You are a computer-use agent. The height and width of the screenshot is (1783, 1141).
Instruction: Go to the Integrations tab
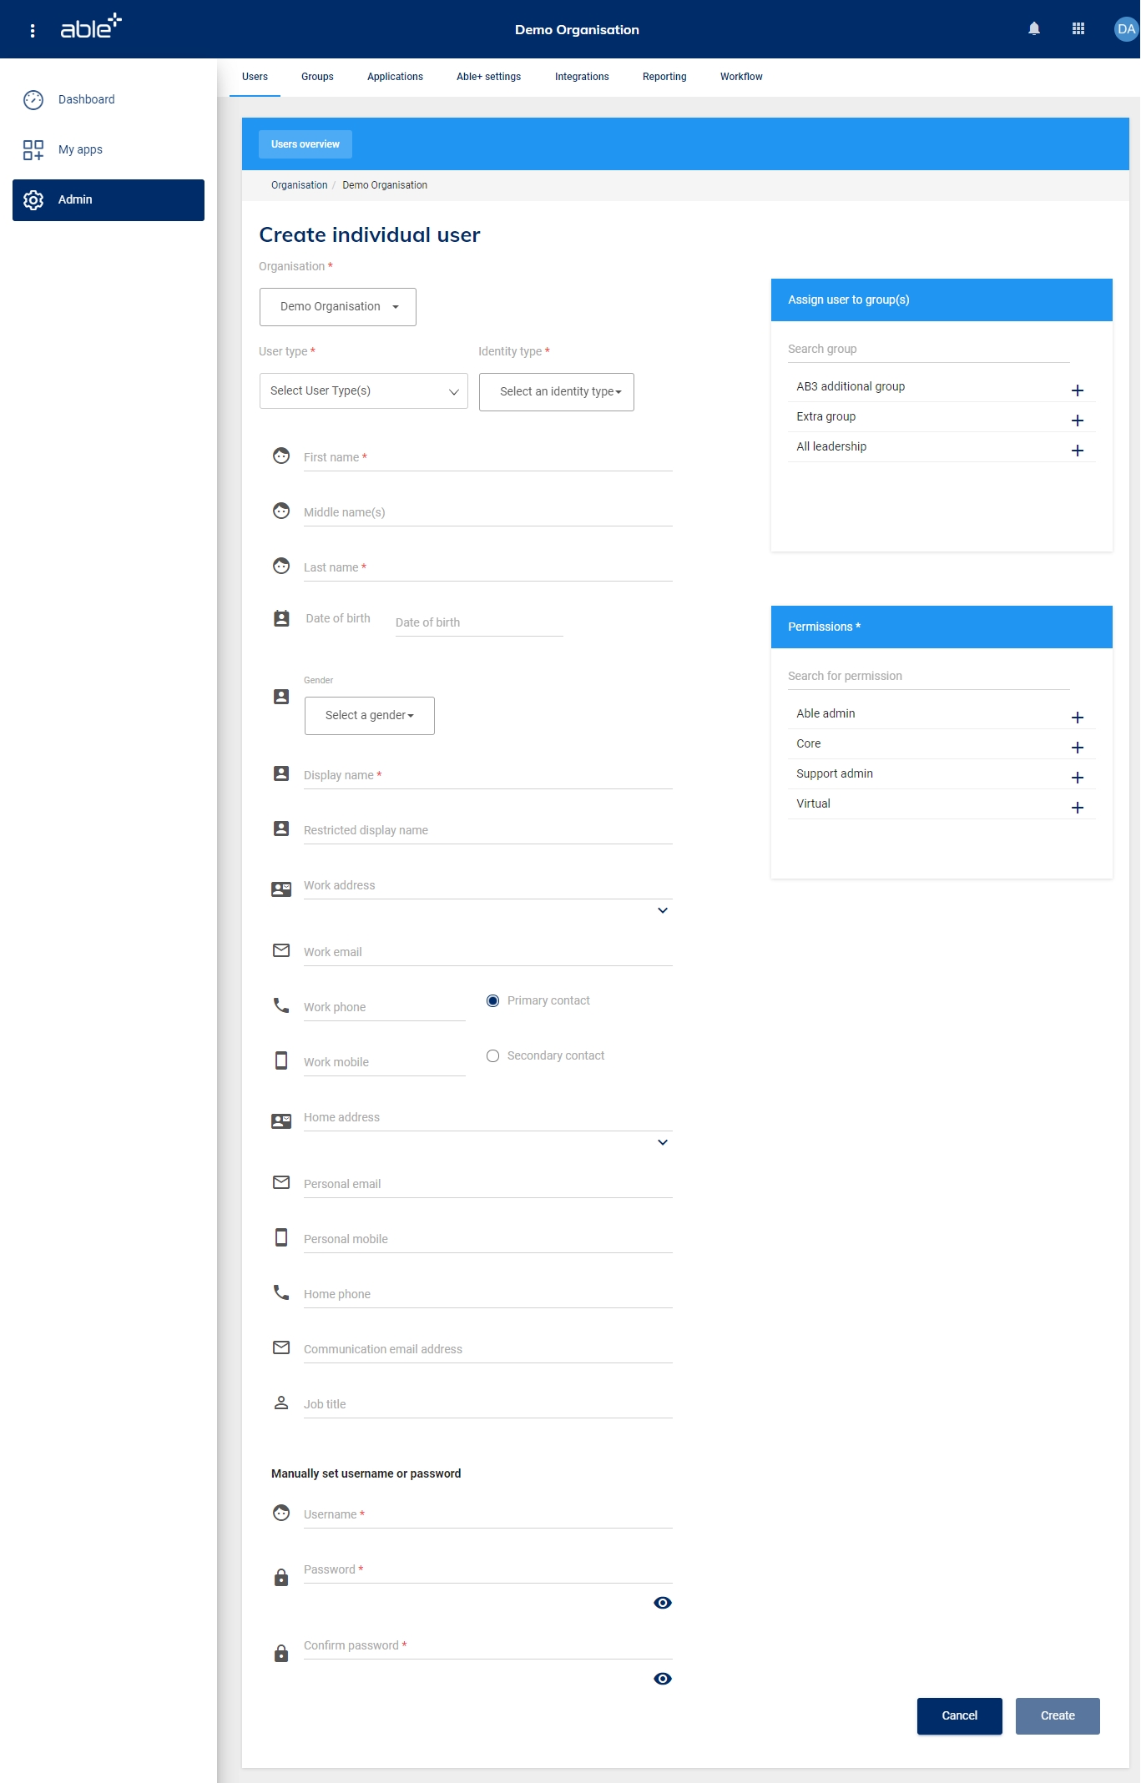pyautogui.click(x=582, y=77)
